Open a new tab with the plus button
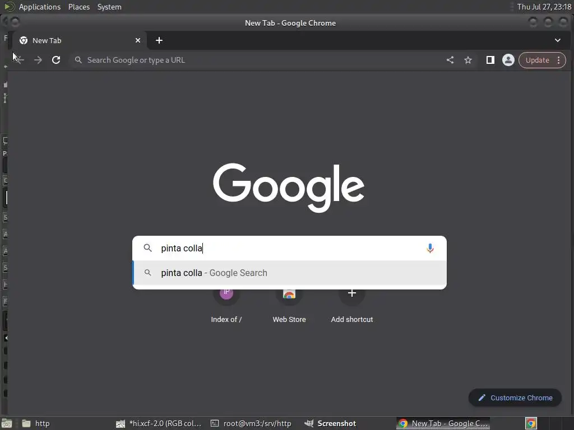The height and width of the screenshot is (430, 574). [x=159, y=40]
